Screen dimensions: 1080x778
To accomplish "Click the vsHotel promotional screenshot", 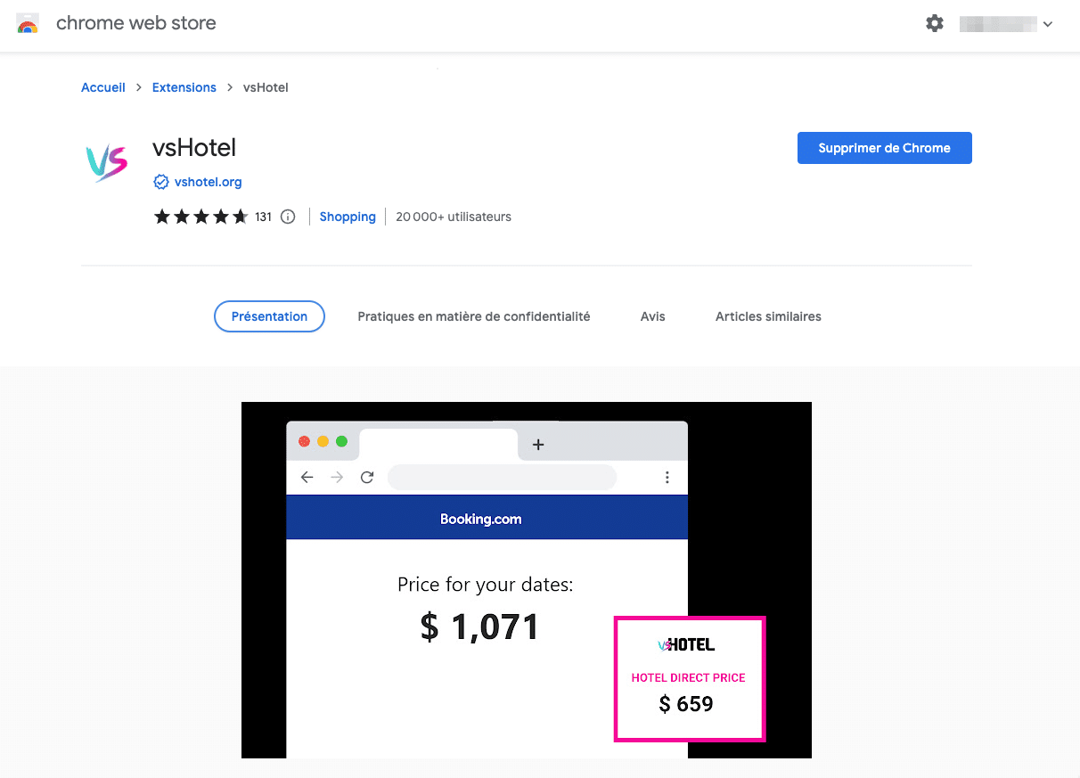I will pos(527,580).
